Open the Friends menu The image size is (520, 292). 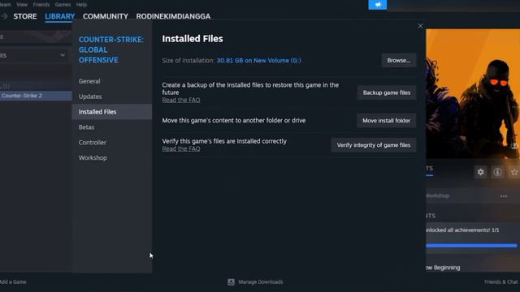click(41, 5)
